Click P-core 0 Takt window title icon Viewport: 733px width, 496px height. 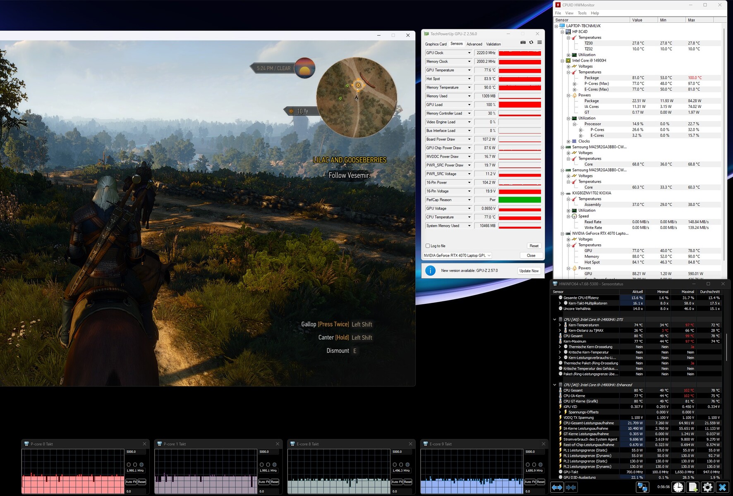(26, 444)
